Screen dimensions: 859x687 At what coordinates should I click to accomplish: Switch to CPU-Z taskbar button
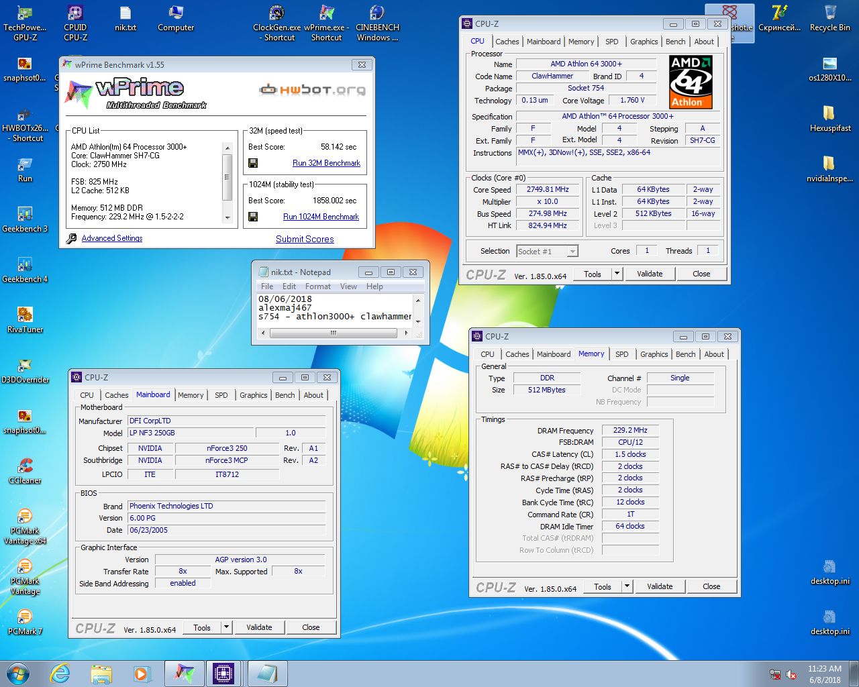point(224,674)
